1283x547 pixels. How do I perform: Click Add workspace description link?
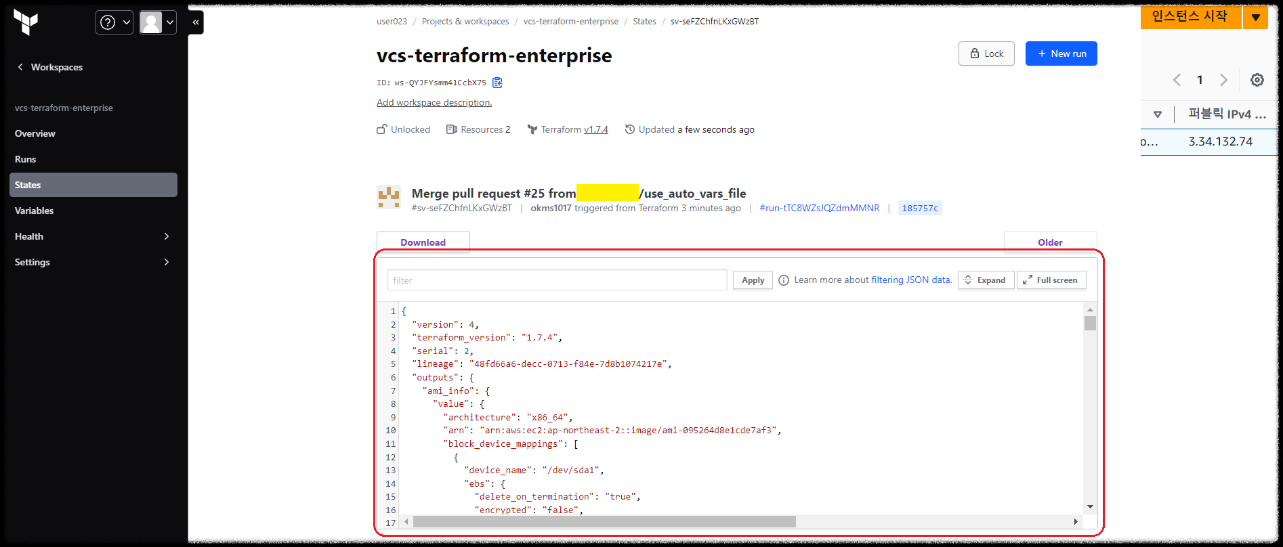(x=434, y=102)
